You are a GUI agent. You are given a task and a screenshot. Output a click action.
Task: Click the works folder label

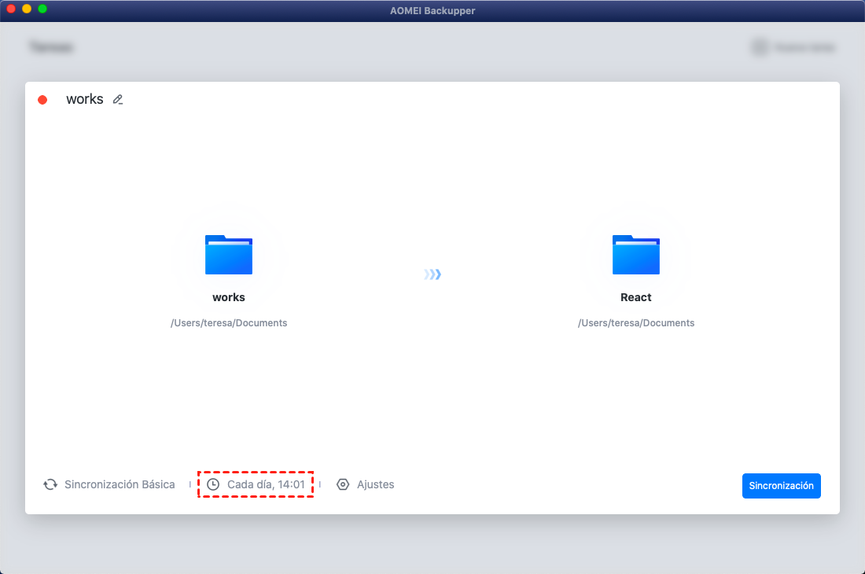point(229,297)
